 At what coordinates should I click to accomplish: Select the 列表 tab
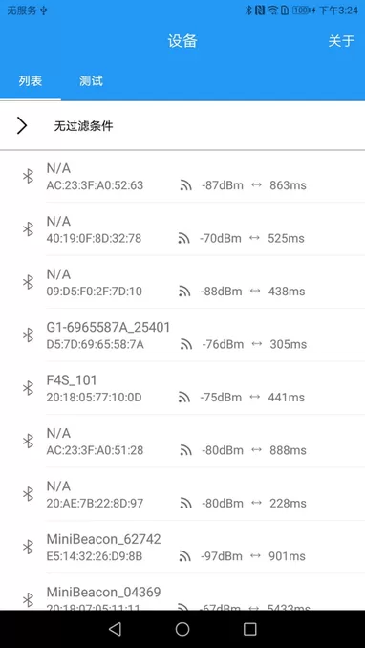point(31,80)
